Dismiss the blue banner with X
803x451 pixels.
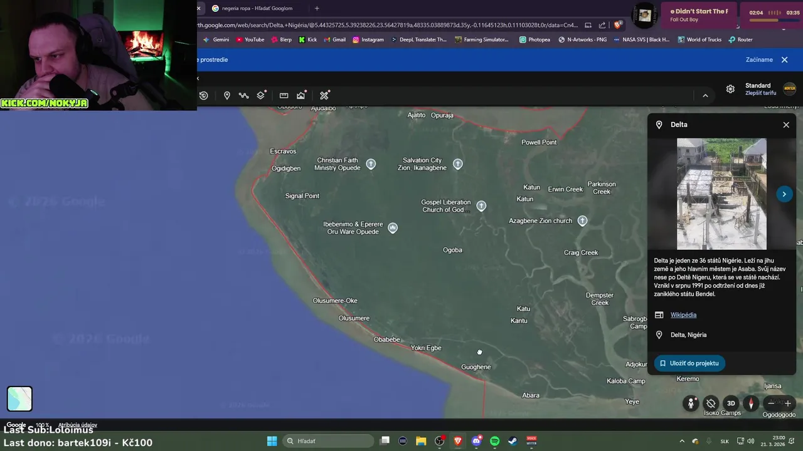coord(784,60)
